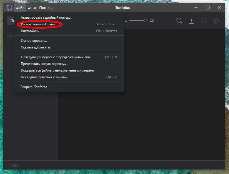Open the Фото menu
Viewport: 229px width, 174px height.
(x=32, y=8)
